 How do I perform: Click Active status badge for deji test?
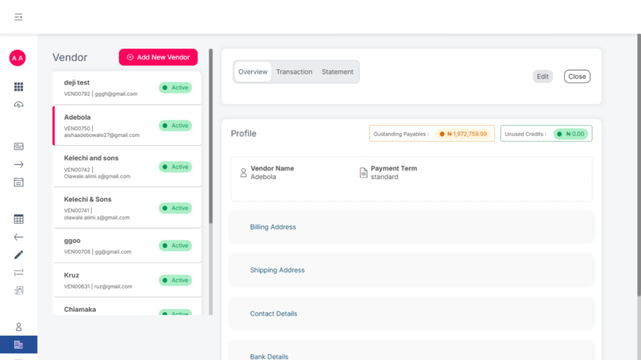tap(175, 88)
